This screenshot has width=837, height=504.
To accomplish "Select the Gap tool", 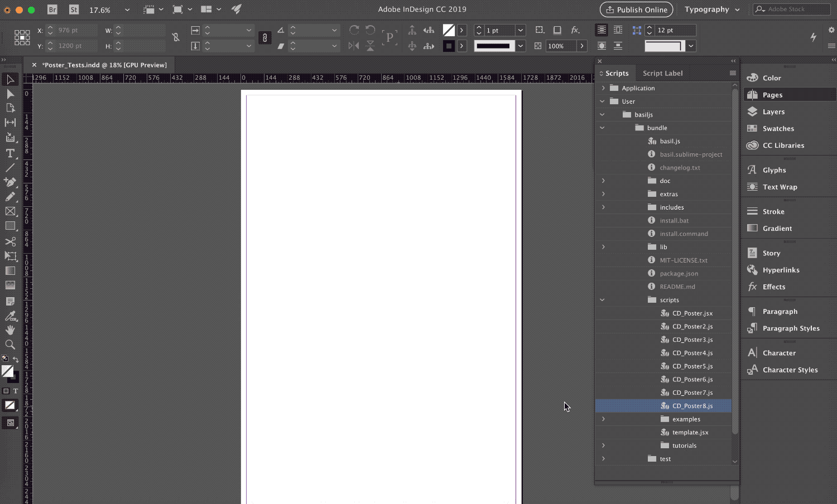I will (10, 123).
